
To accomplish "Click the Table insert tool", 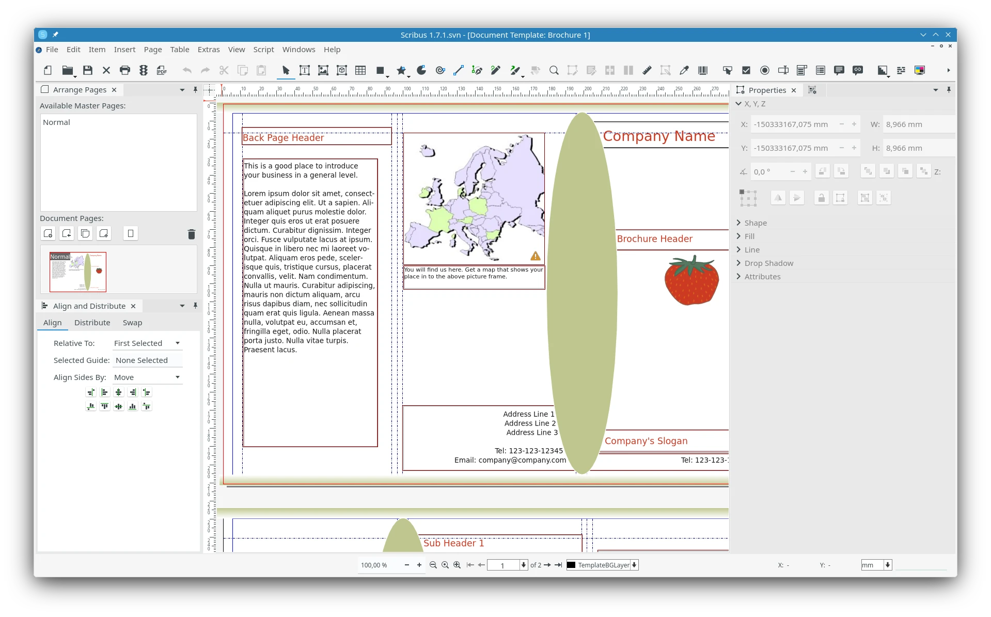I will (360, 70).
